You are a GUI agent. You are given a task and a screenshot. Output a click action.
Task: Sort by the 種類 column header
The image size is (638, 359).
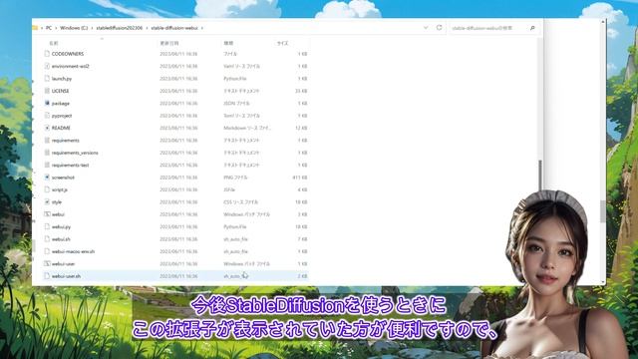tap(228, 43)
